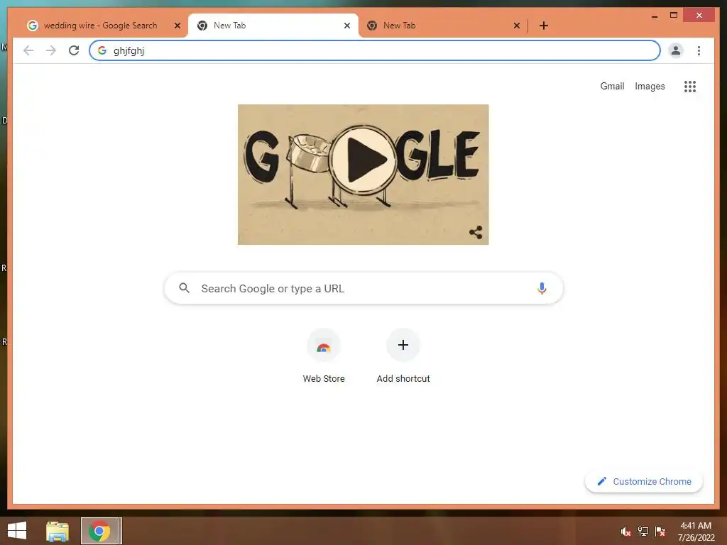Open the Chrome profile avatar
This screenshot has height=545, width=727.
(x=676, y=50)
